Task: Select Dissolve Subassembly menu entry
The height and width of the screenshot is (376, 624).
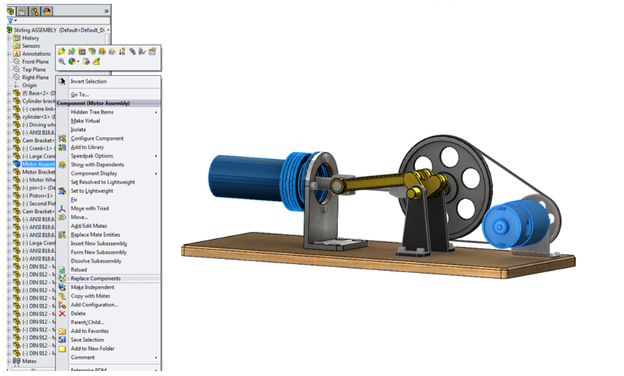Action: 98,261
